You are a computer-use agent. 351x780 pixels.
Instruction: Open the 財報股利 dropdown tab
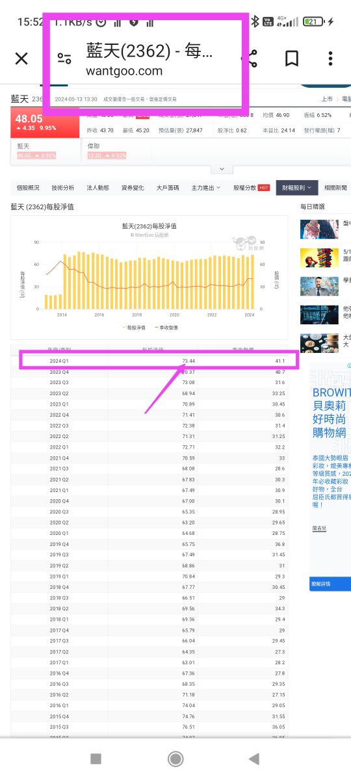tap(297, 188)
